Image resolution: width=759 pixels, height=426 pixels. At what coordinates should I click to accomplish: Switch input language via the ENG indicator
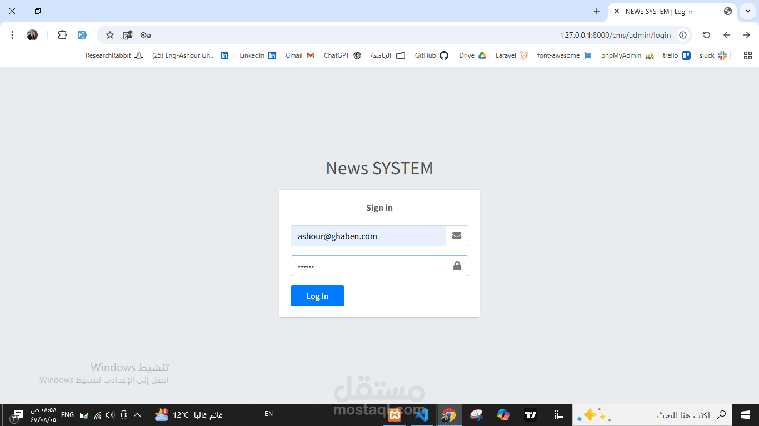tap(67, 414)
